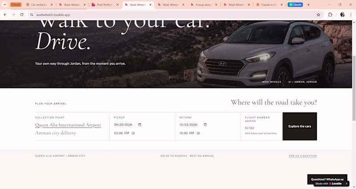The width and height of the screenshot is (356, 189).
Task: Click 'Your own way through Jordan' tagline
Action: tap(80, 64)
